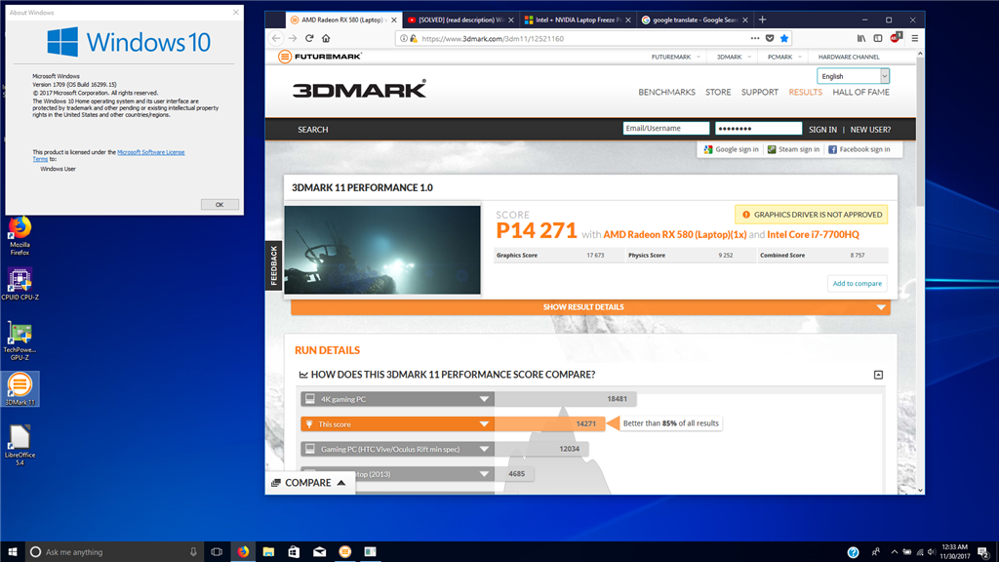The height and width of the screenshot is (562, 999).
Task: Click Add to compare button
Action: (857, 284)
